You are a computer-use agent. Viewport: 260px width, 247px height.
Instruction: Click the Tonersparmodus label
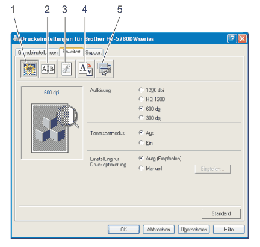point(107,133)
